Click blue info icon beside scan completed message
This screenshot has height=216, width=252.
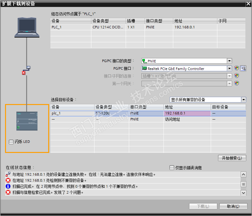(8, 186)
